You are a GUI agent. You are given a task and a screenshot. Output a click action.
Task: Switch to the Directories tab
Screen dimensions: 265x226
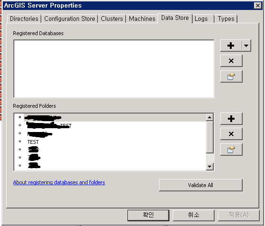pyautogui.click(x=24, y=19)
